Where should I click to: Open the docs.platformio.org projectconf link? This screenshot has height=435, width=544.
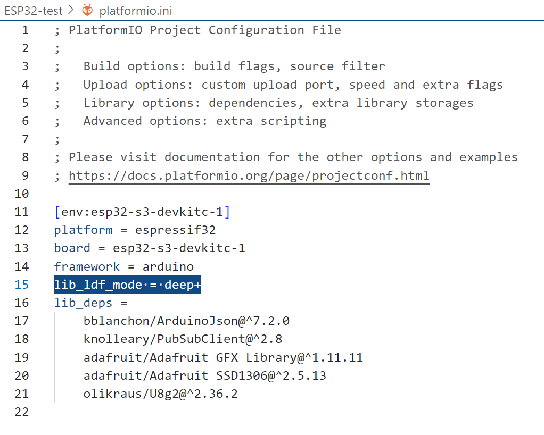[249, 175]
